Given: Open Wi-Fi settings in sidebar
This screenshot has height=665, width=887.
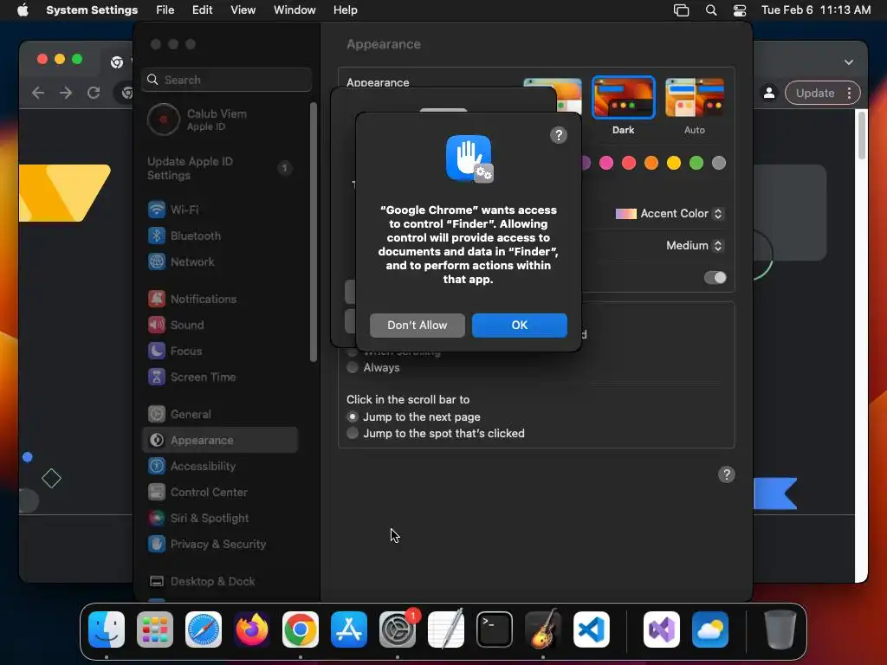Looking at the screenshot, I should (221, 210).
